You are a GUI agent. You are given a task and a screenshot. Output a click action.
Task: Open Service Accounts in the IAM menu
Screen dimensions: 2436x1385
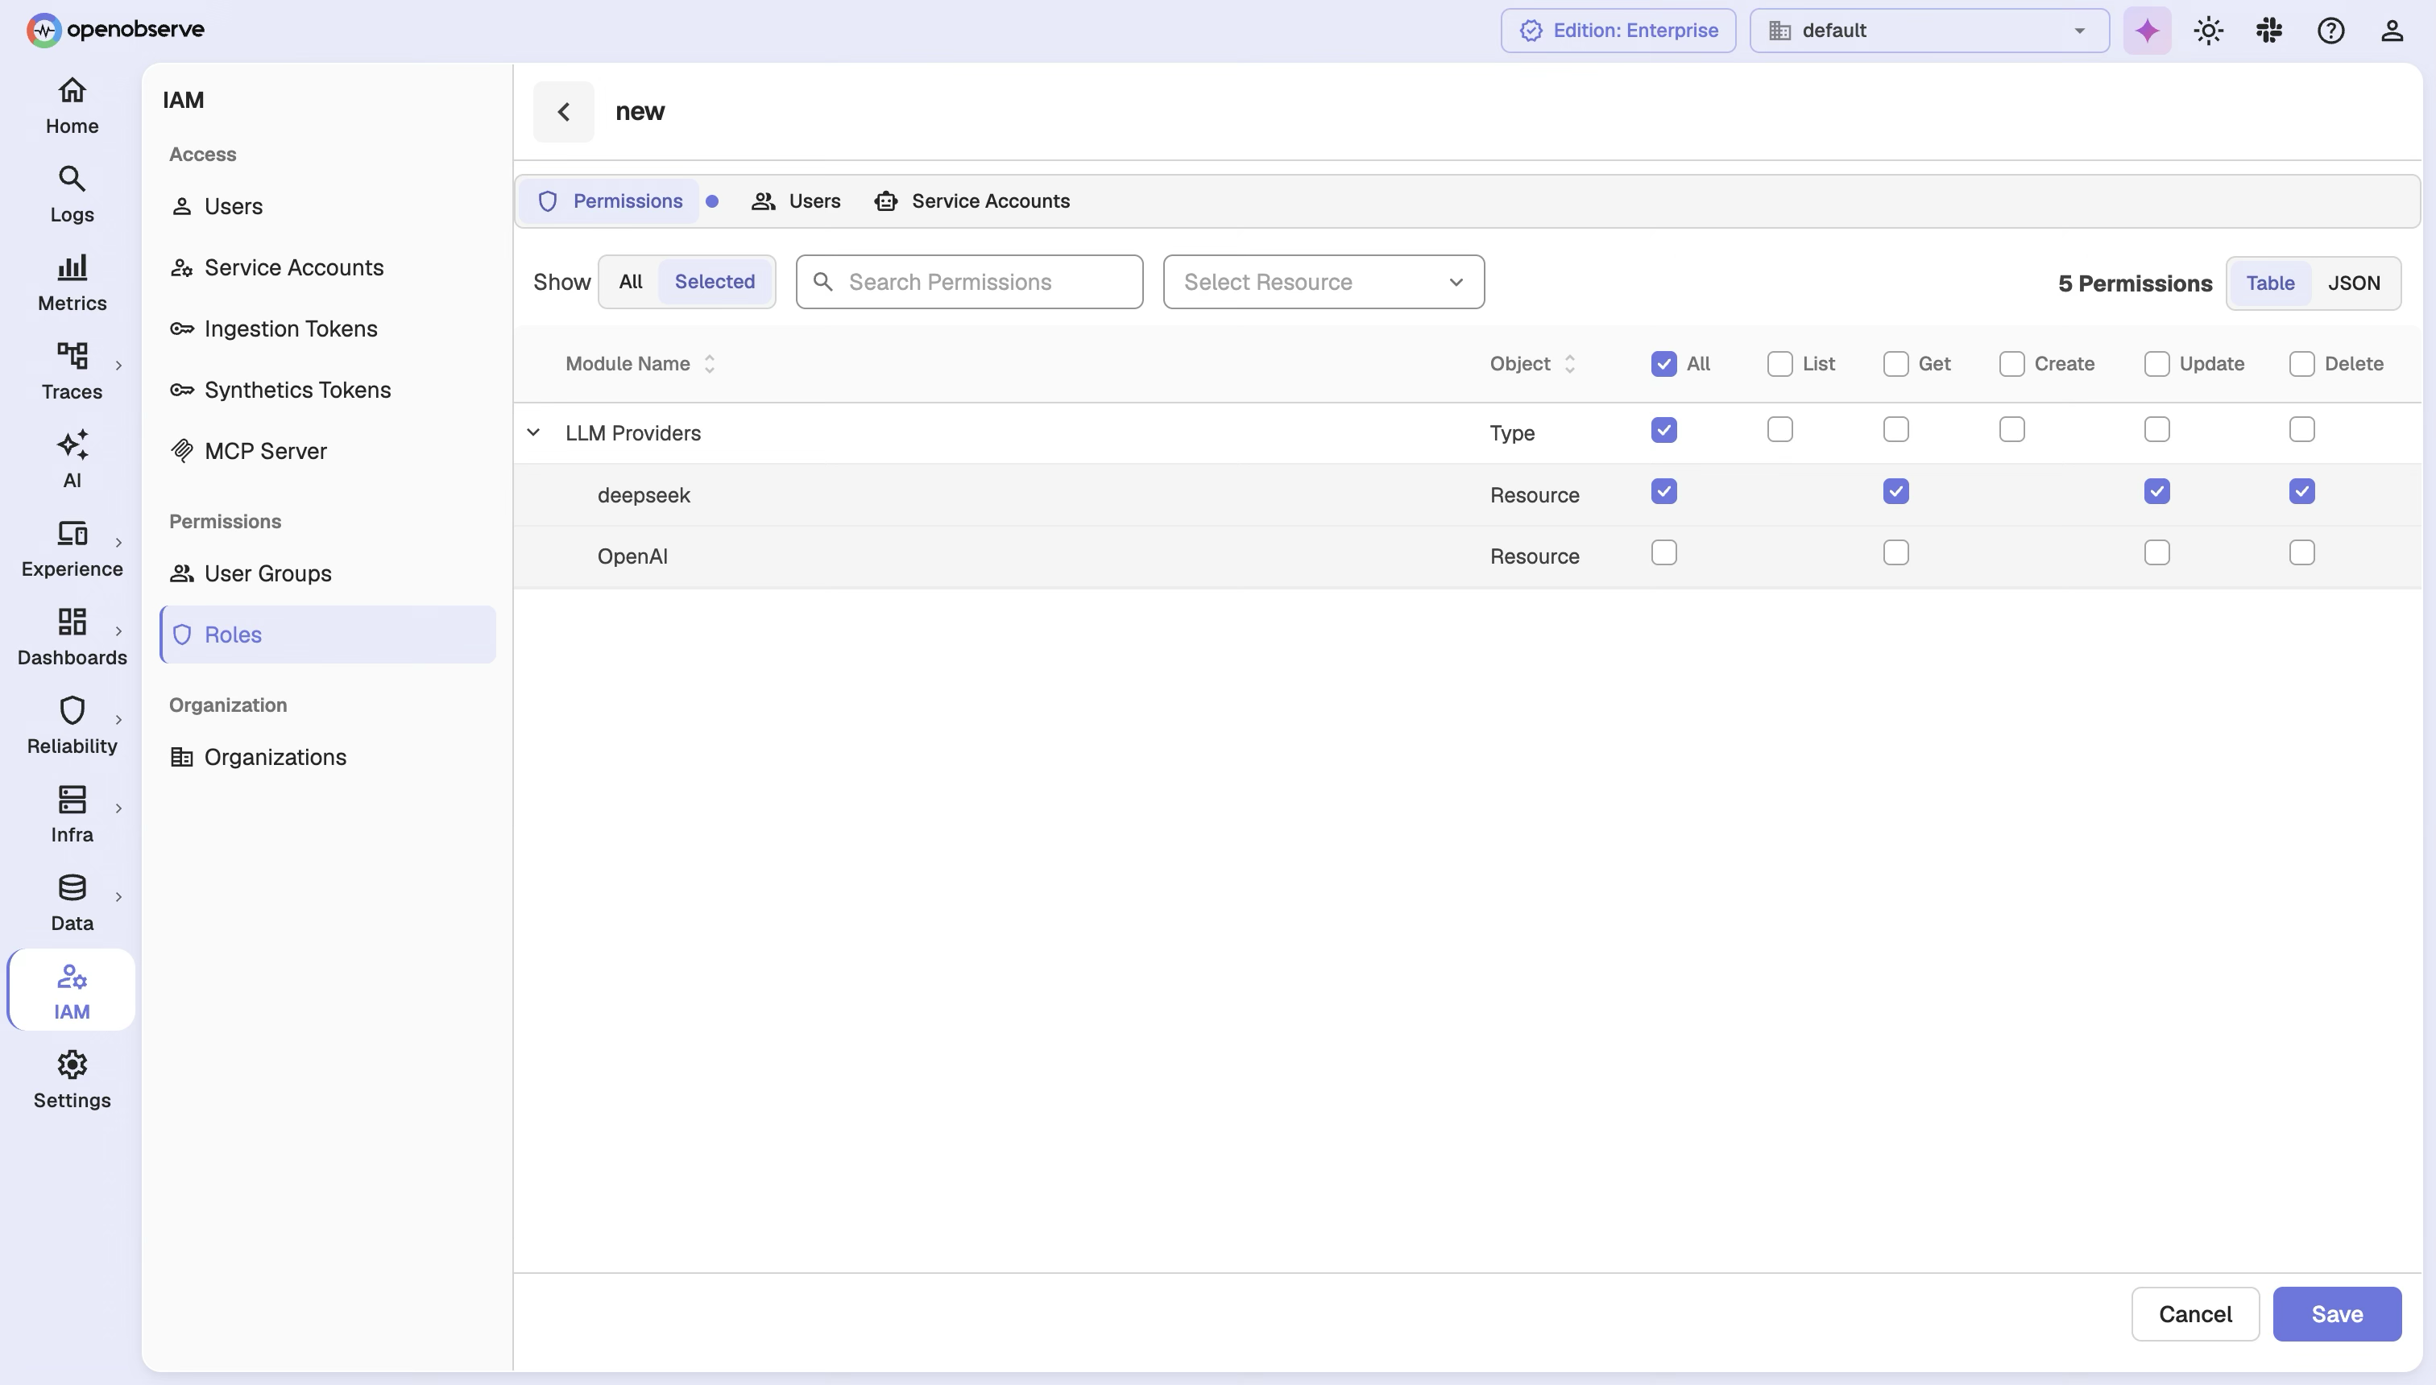[327, 267]
